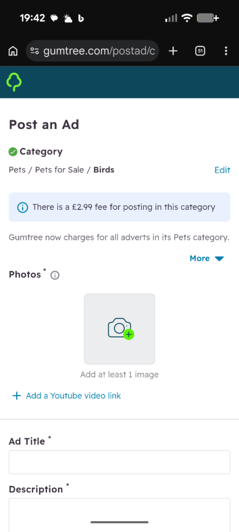Tap the £2.99 fee notice banner
The width and height of the screenshot is (239, 532).
[119, 207]
